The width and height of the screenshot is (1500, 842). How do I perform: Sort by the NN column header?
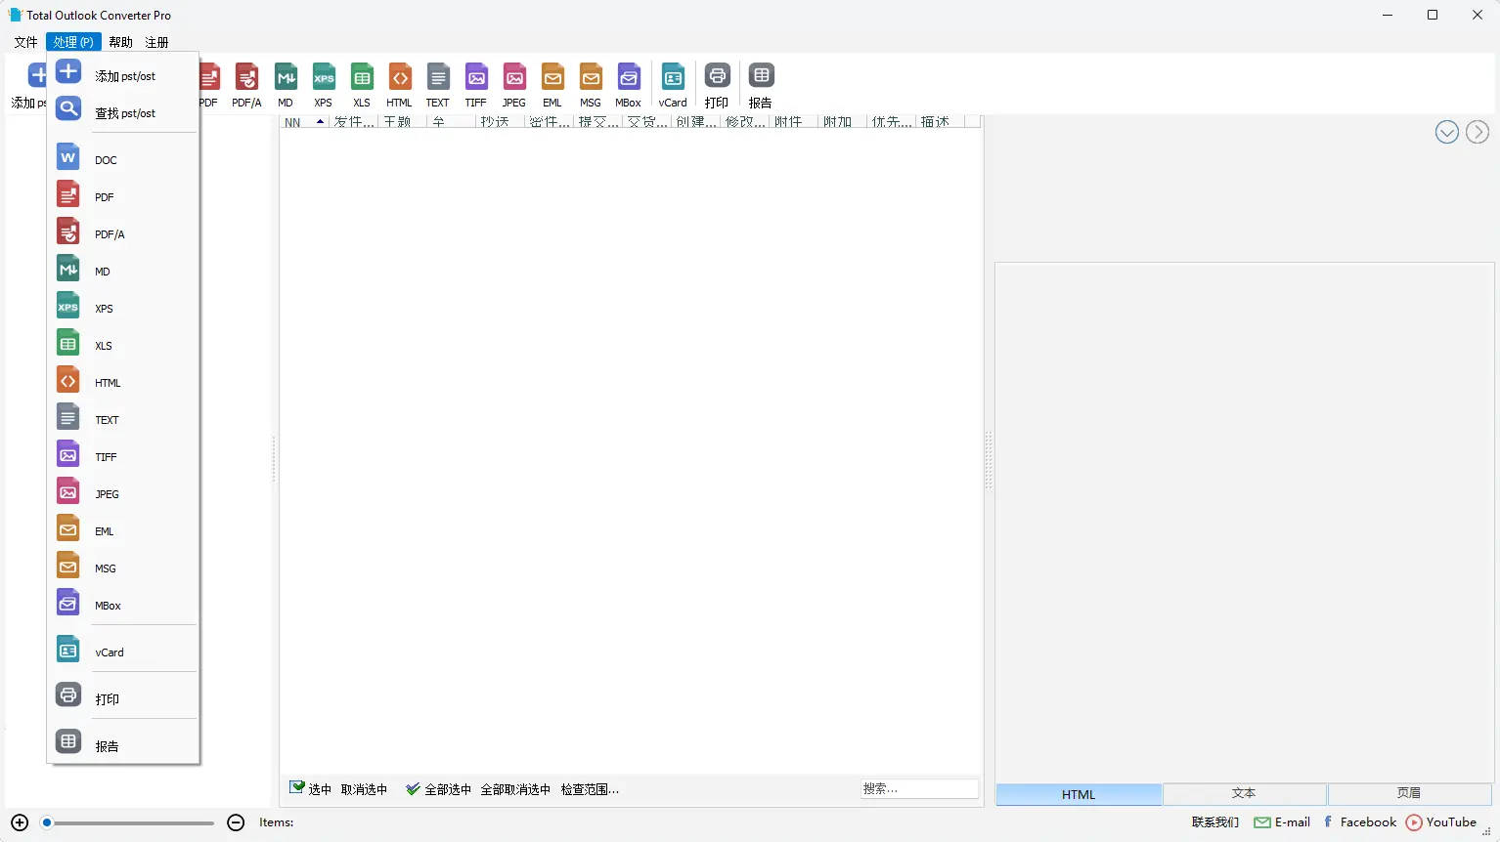tap(304, 122)
